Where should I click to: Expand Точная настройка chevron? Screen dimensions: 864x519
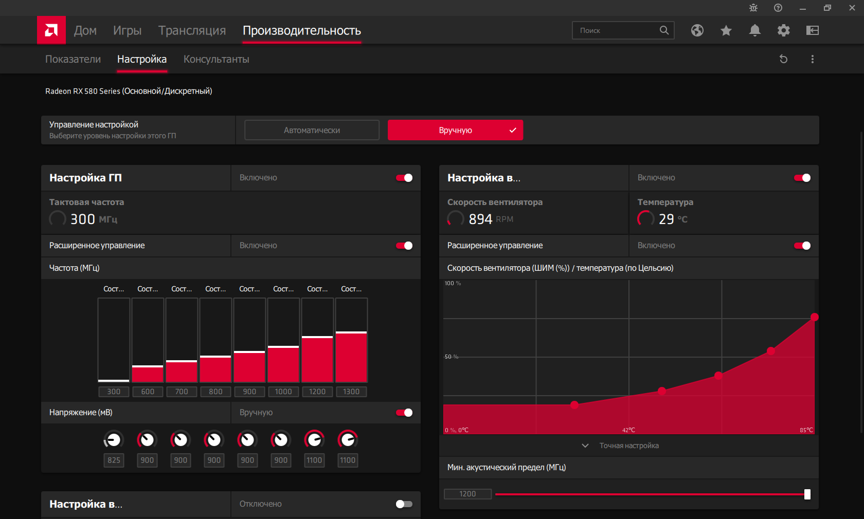pos(585,446)
